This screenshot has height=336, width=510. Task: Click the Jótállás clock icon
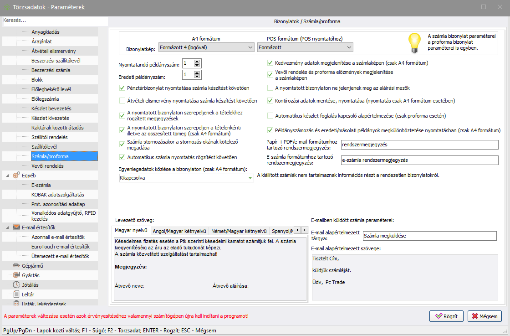click(x=16, y=284)
